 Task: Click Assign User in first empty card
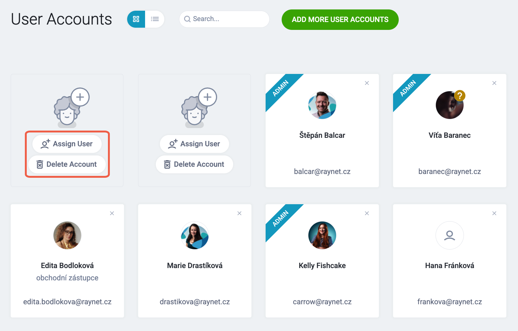click(67, 144)
